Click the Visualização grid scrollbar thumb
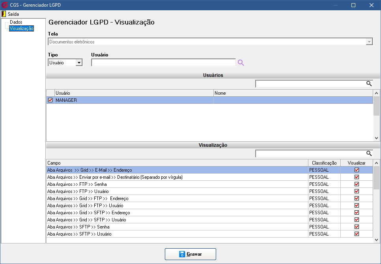This screenshot has width=381, height=264. [376, 178]
